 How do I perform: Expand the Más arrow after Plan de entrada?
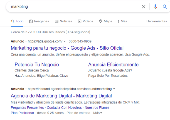click(98, 113)
